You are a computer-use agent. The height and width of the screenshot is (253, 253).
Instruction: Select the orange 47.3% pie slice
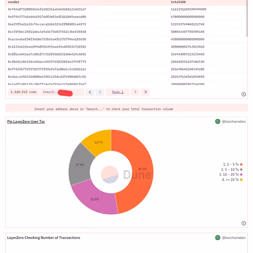tap(143, 169)
